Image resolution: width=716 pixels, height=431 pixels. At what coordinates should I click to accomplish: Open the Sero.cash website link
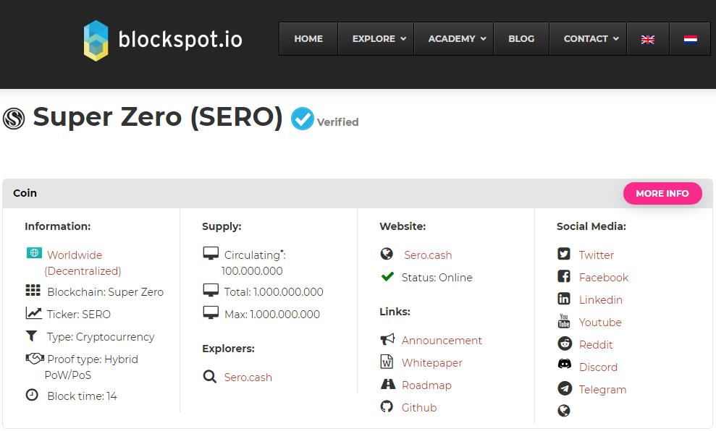click(x=428, y=255)
